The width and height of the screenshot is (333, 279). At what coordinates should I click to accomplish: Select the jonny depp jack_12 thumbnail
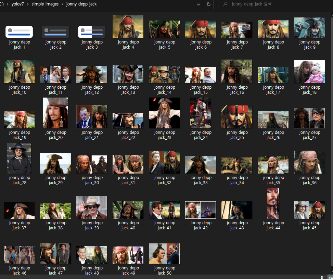pyautogui.click(x=92, y=74)
